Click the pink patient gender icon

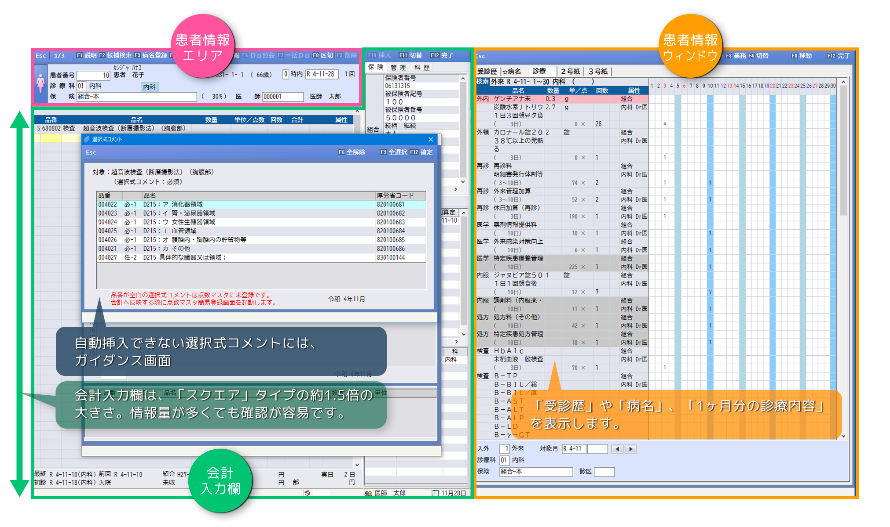[40, 83]
